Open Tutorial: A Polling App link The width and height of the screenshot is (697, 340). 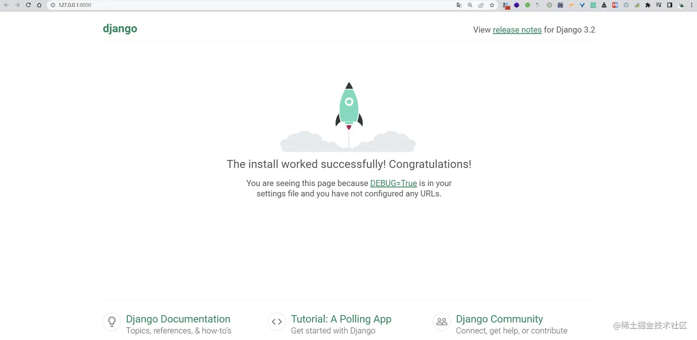tap(341, 319)
